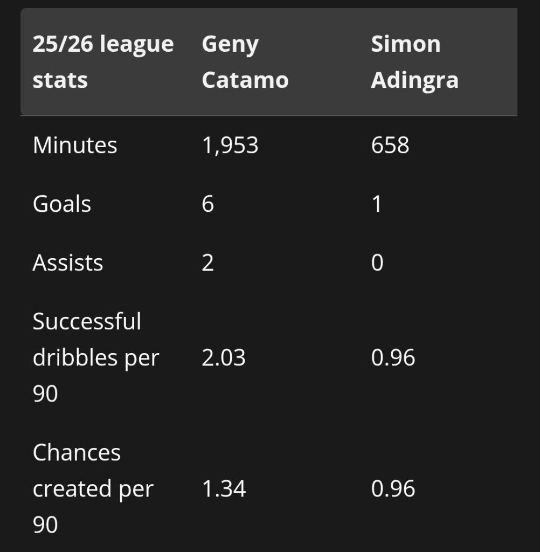
Task: Click the Geny Catamo column header
Action: 245,62
